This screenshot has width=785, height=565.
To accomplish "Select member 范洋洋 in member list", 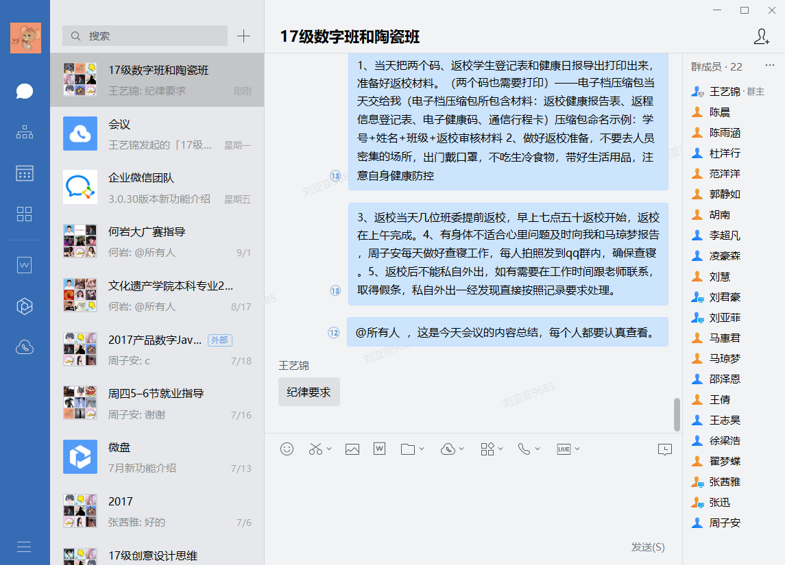I will [734, 173].
